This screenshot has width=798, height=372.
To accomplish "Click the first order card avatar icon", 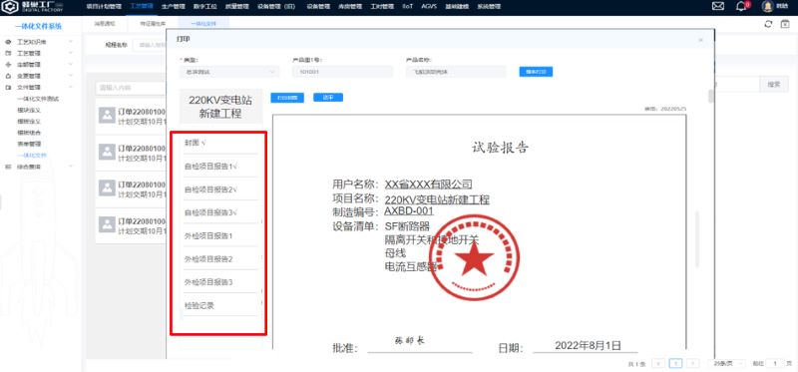I will (107, 115).
